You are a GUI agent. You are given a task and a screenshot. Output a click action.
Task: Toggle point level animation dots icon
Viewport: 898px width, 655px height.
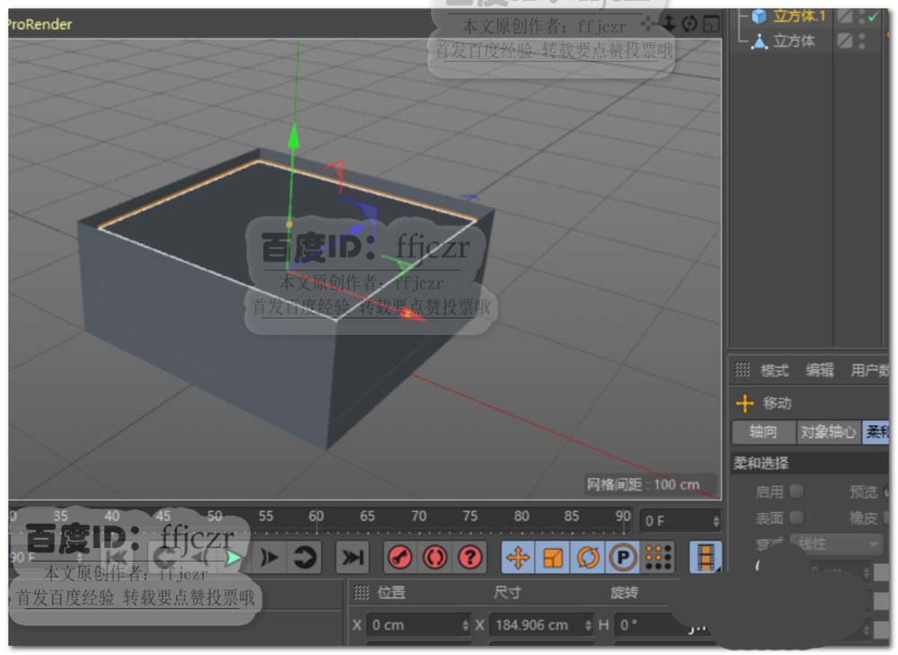click(657, 558)
